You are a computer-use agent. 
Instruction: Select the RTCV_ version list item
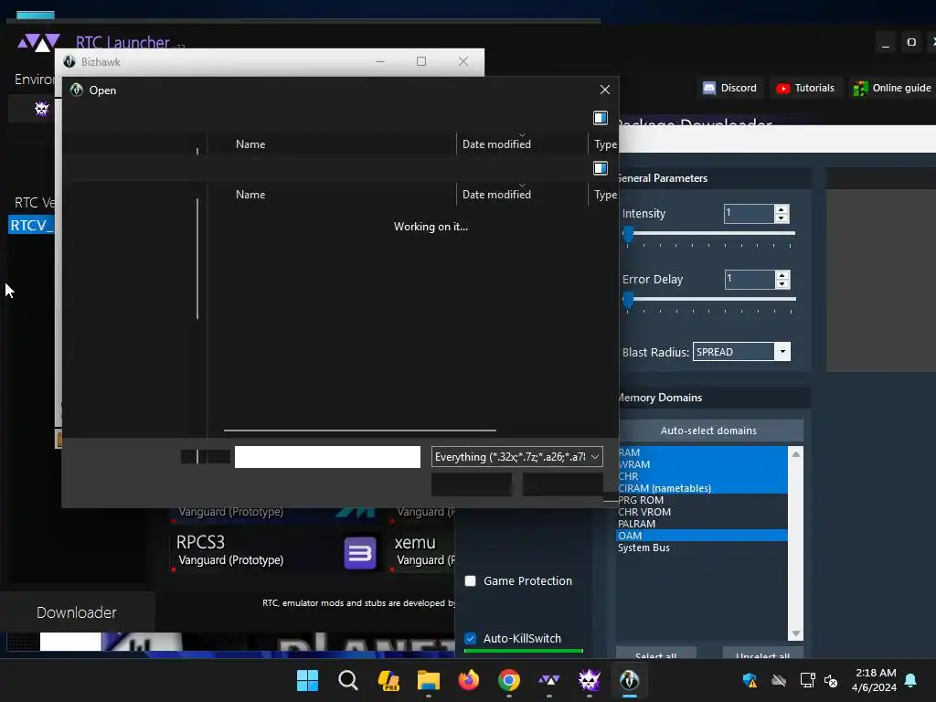pos(32,226)
